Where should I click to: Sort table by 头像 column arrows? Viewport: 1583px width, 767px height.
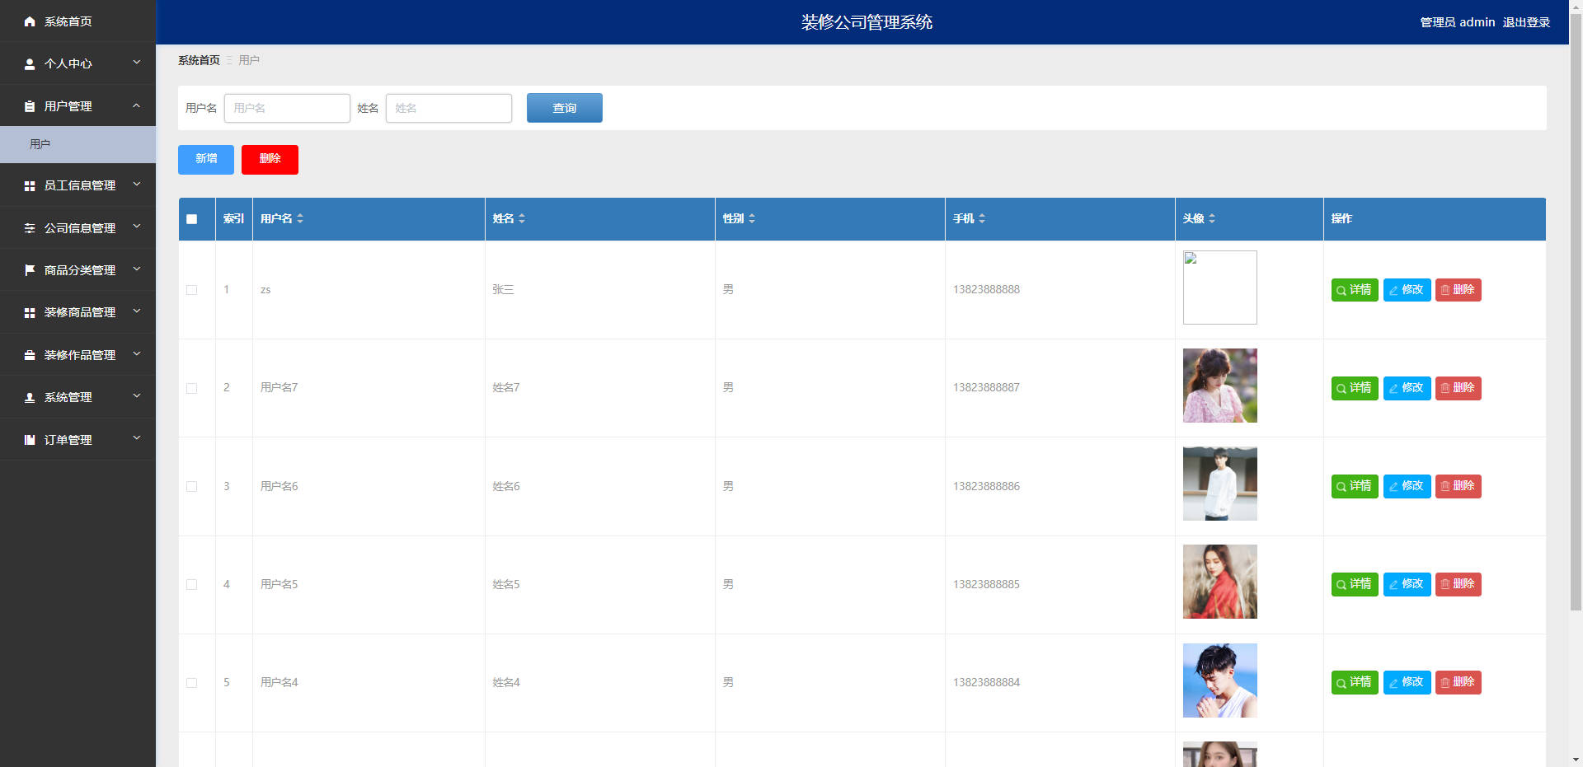1212,218
